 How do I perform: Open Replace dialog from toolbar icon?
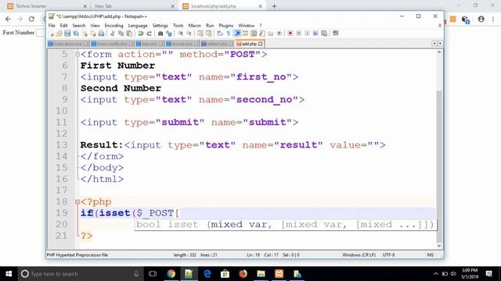[169, 34]
